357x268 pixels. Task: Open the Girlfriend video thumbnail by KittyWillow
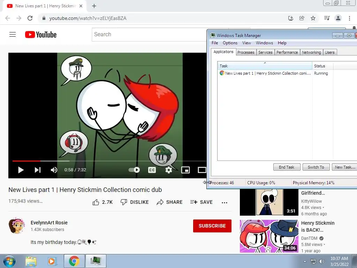tap(269, 202)
